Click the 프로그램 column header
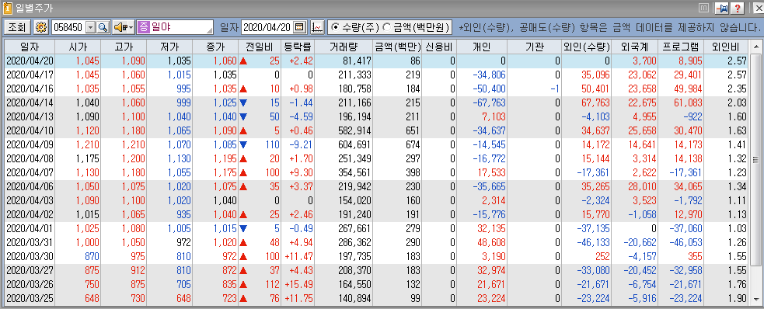The width and height of the screenshot is (764, 309). tap(681, 47)
